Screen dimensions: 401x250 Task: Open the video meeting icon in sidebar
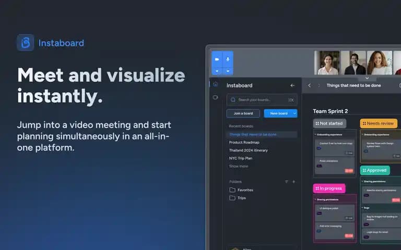(x=215, y=97)
